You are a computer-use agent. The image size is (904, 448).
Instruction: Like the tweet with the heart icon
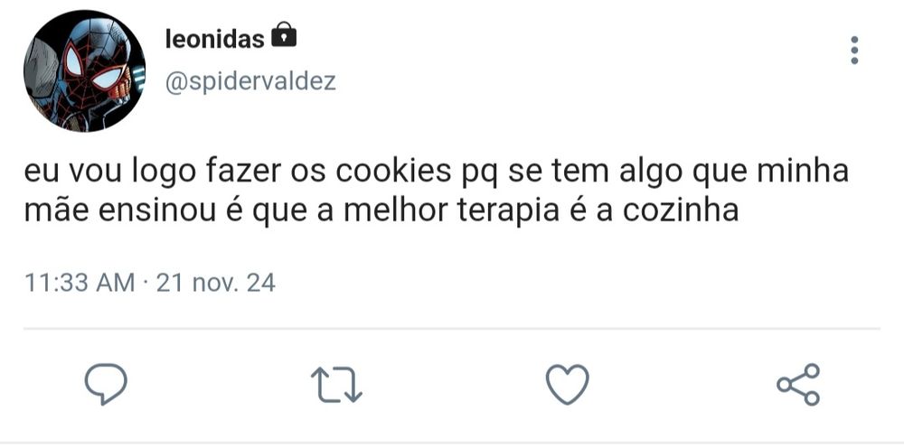point(568,384)
